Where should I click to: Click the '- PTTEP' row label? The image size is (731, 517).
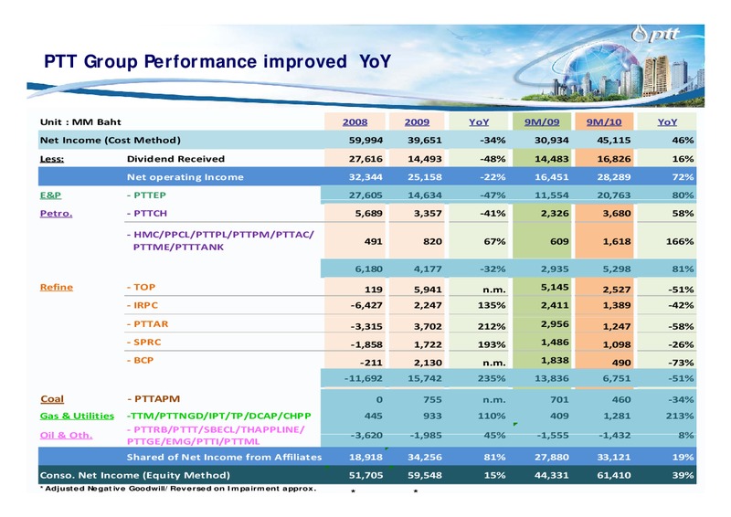pyautogui.click(x=146, y=195)
